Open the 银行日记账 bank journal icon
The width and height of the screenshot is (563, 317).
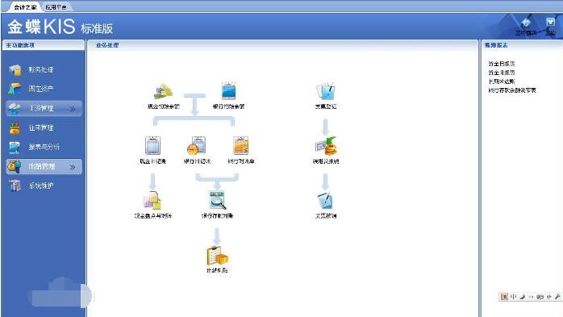(x=196, y=145)
